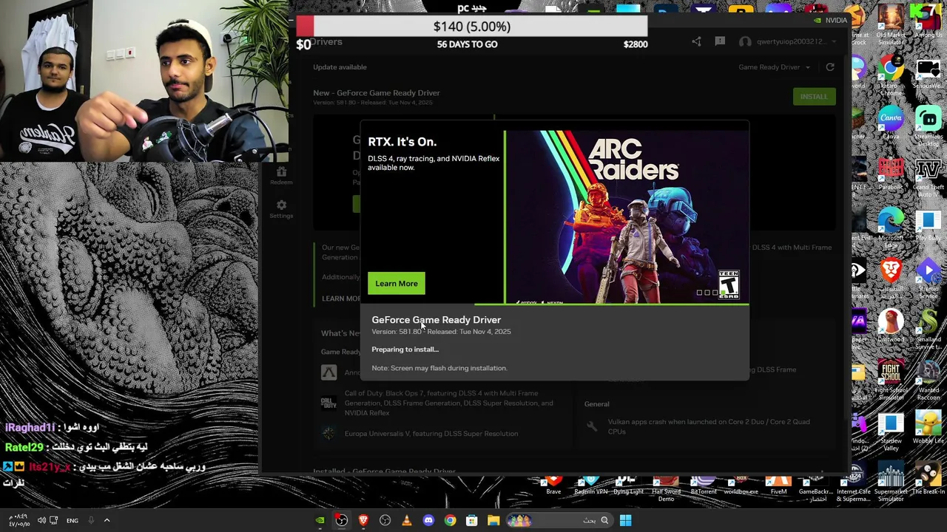Click the Windows Start button
Image resolution: width=947 pixels, height=532 pixels.
[625, 520]
